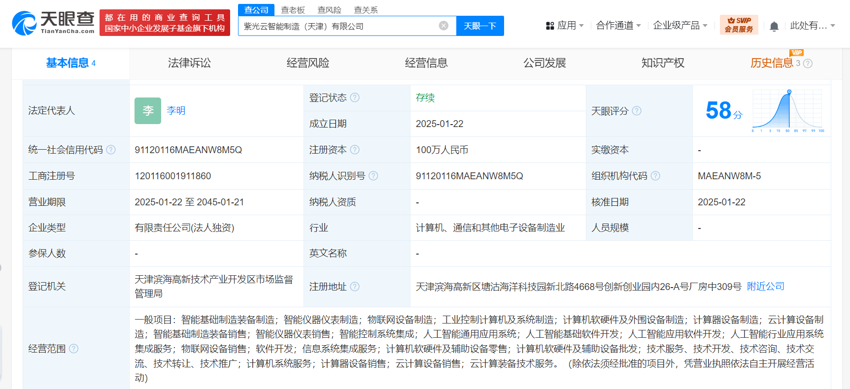
Task: Click help icon next to 组织机构代码
Action: click(655, 176)
